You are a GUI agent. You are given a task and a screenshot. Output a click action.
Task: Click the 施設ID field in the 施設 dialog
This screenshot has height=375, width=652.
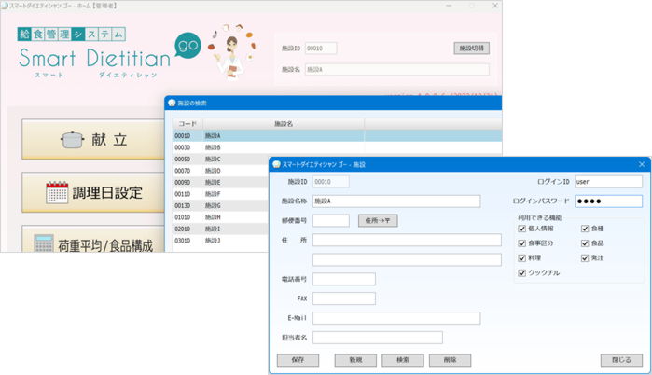(x=331, y=182)
